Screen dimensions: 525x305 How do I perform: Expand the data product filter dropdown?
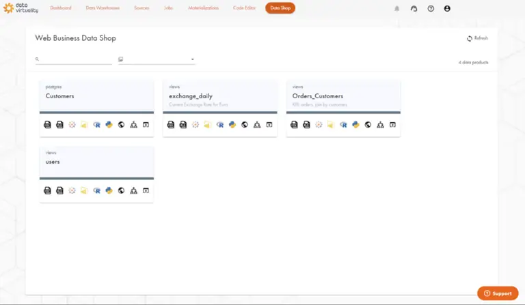157,59
